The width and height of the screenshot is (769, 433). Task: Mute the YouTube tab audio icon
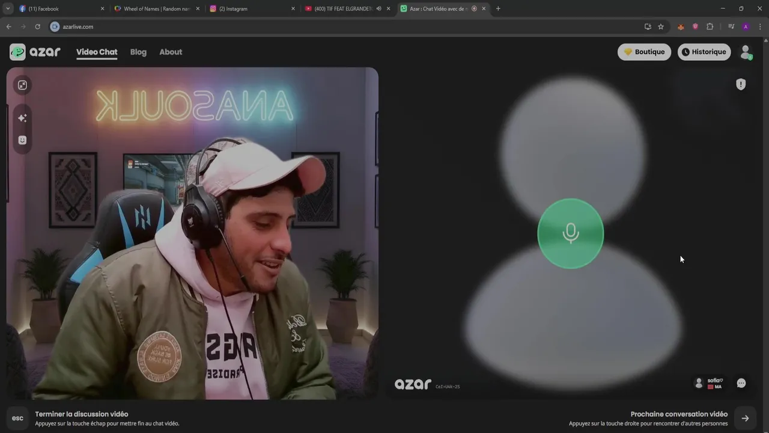(378, 8)
